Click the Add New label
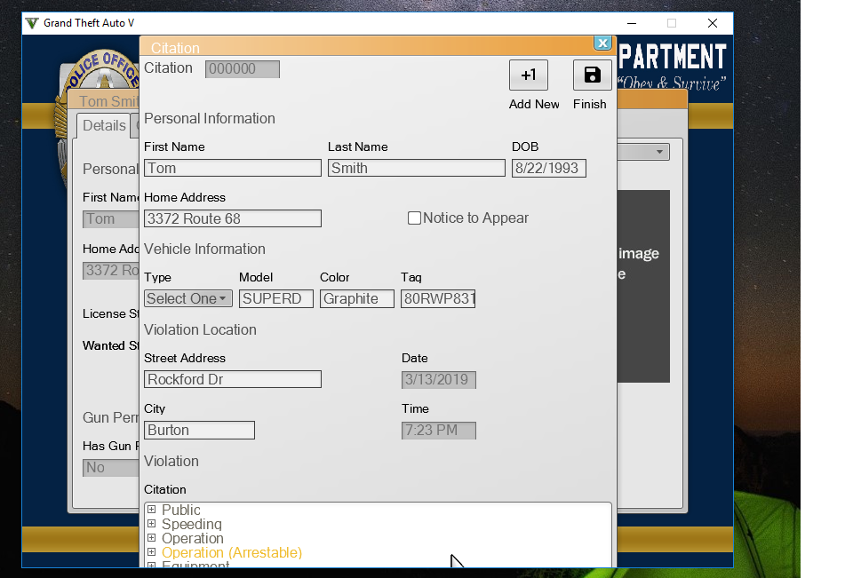This screenshot has height=578, width=853. (534, 104)
